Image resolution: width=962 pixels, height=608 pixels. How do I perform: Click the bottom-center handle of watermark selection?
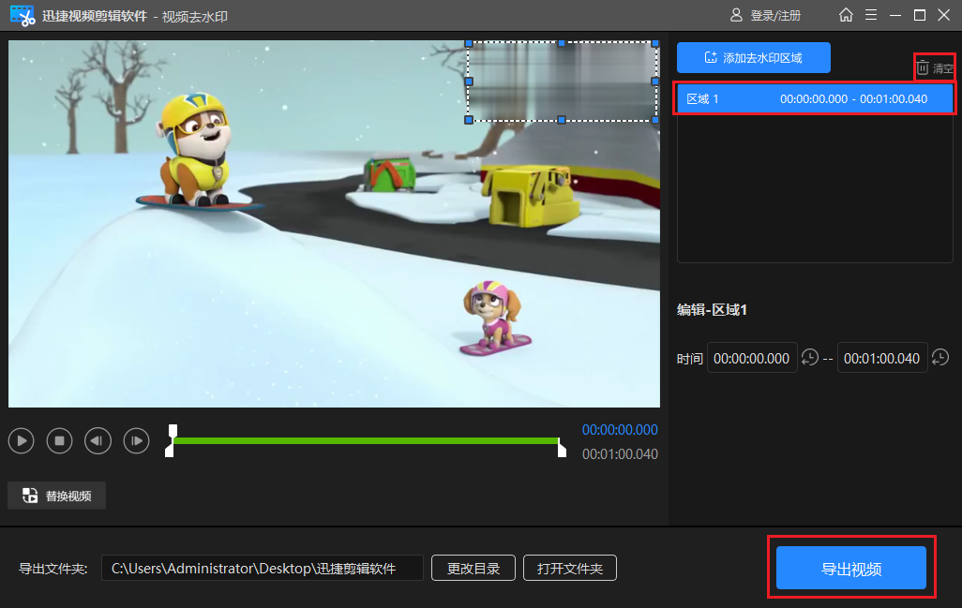pyautogui.click(x=562, y=120)
